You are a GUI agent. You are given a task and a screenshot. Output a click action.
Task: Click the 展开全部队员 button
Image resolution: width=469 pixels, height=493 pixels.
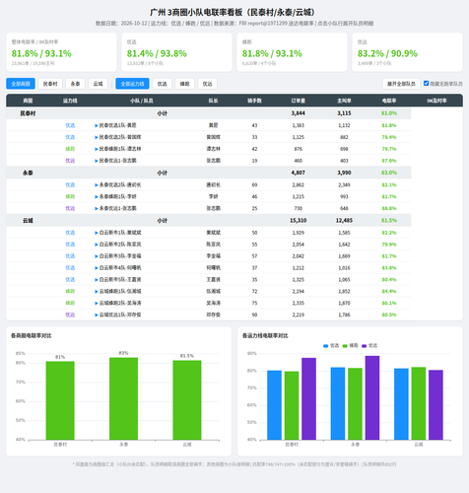click(401, 84)
